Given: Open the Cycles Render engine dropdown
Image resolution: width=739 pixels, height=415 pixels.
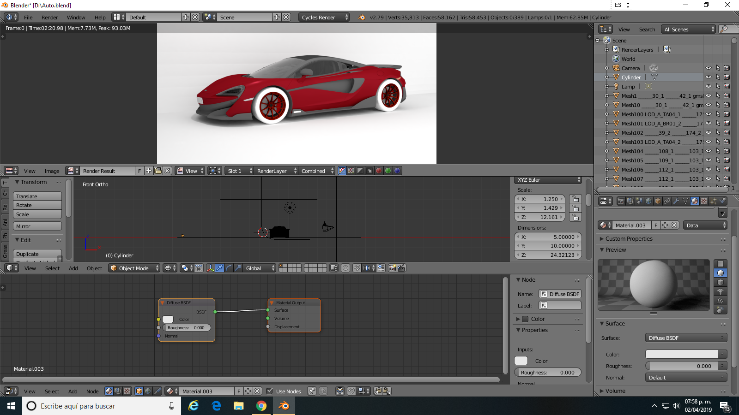Looking at the screenshot, I should (323, 17).
